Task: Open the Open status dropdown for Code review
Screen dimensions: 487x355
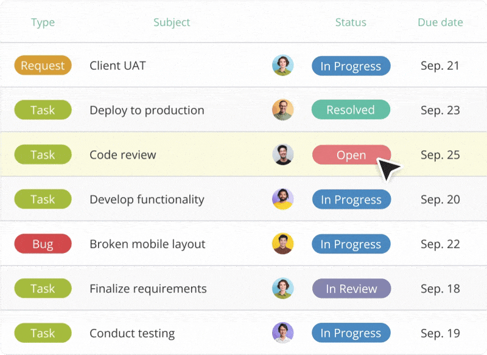Action: click(x=350, y=155)
